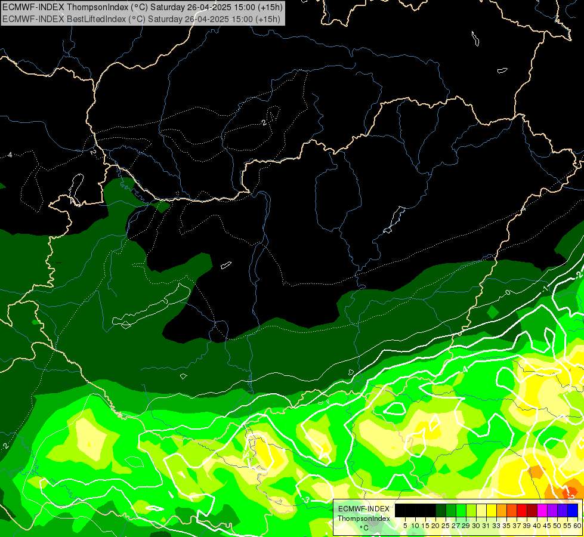Click the '0' contour label on the map
Image resolution: width=584 pixels, height=537 pixels.
[x=508, y=292]
